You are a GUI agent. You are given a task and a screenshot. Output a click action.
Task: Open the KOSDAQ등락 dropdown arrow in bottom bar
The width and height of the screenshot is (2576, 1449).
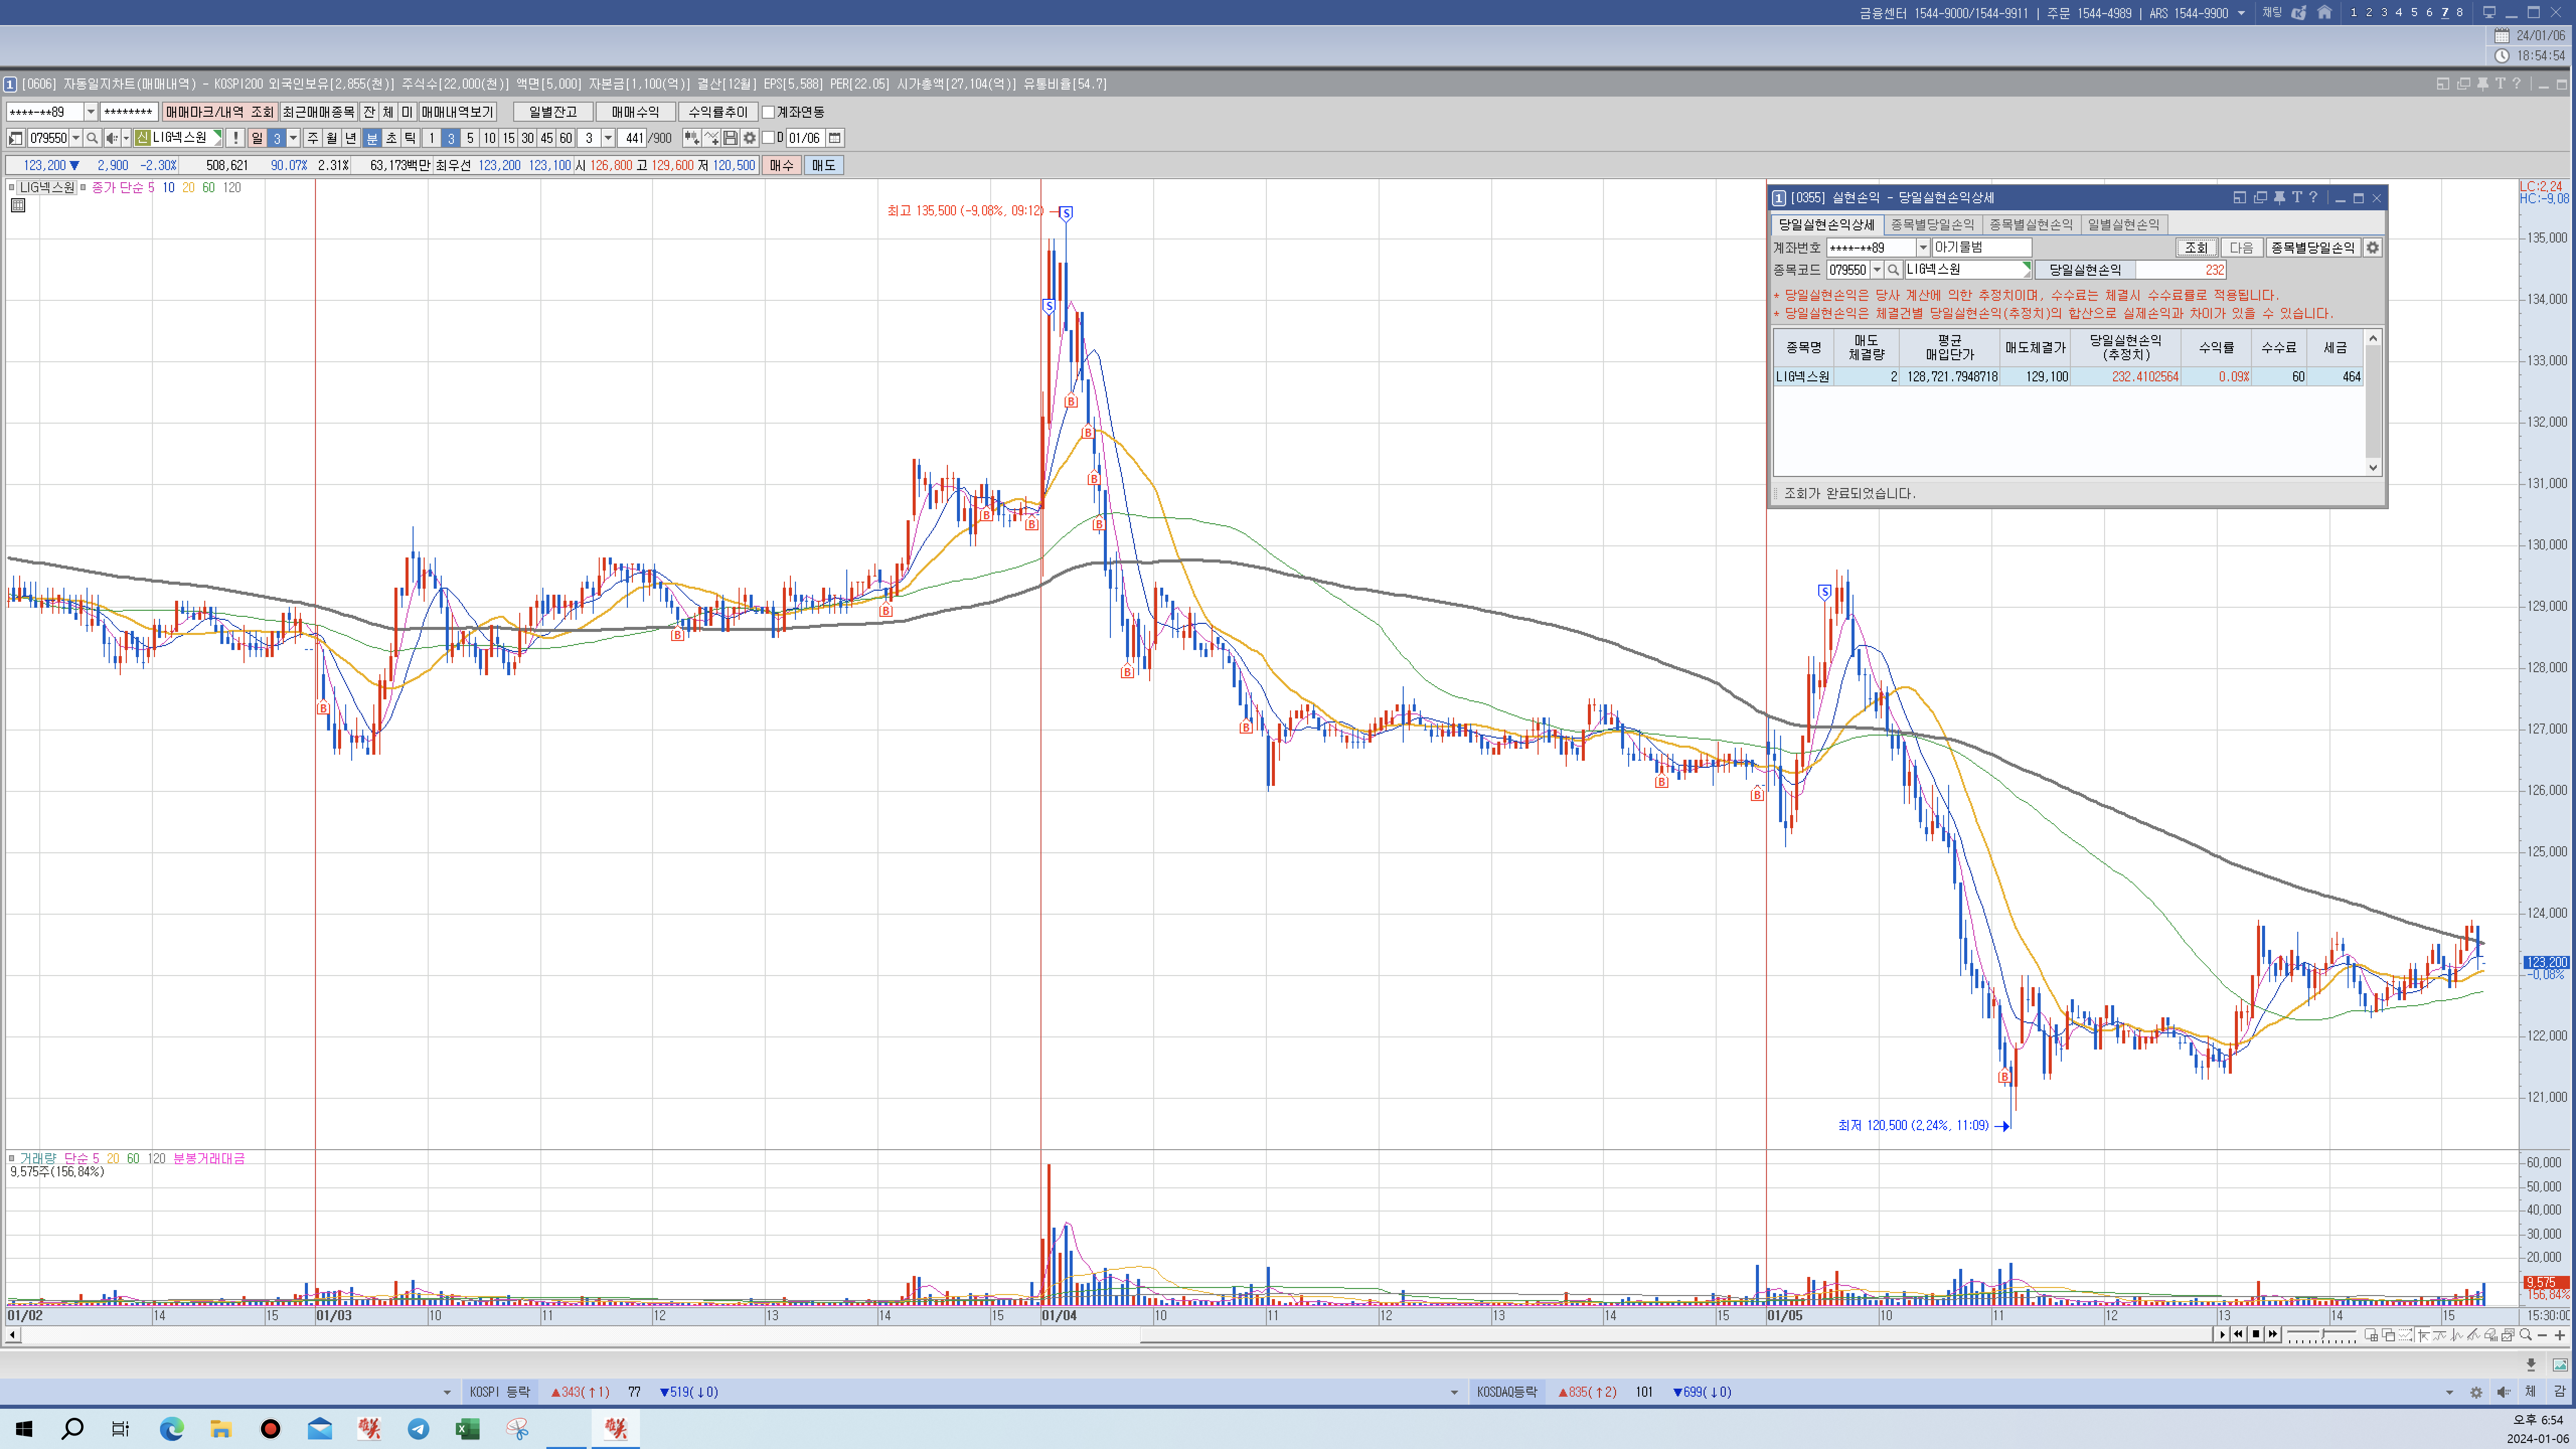pyautogui.click(x=1454, y=1392)
